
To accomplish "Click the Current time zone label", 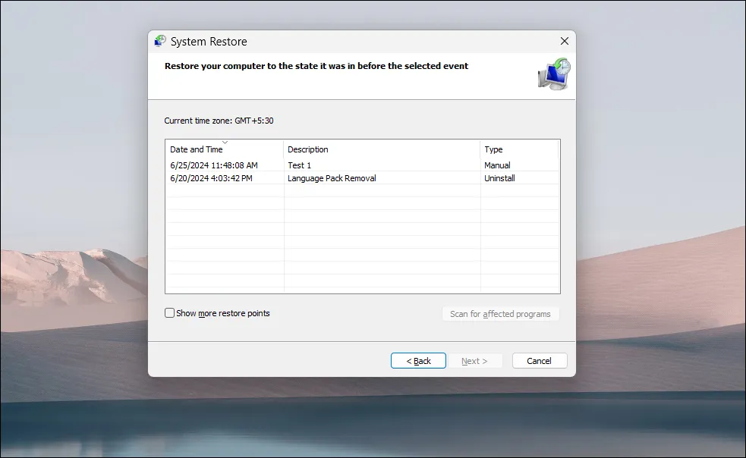I will pos(219,120).
